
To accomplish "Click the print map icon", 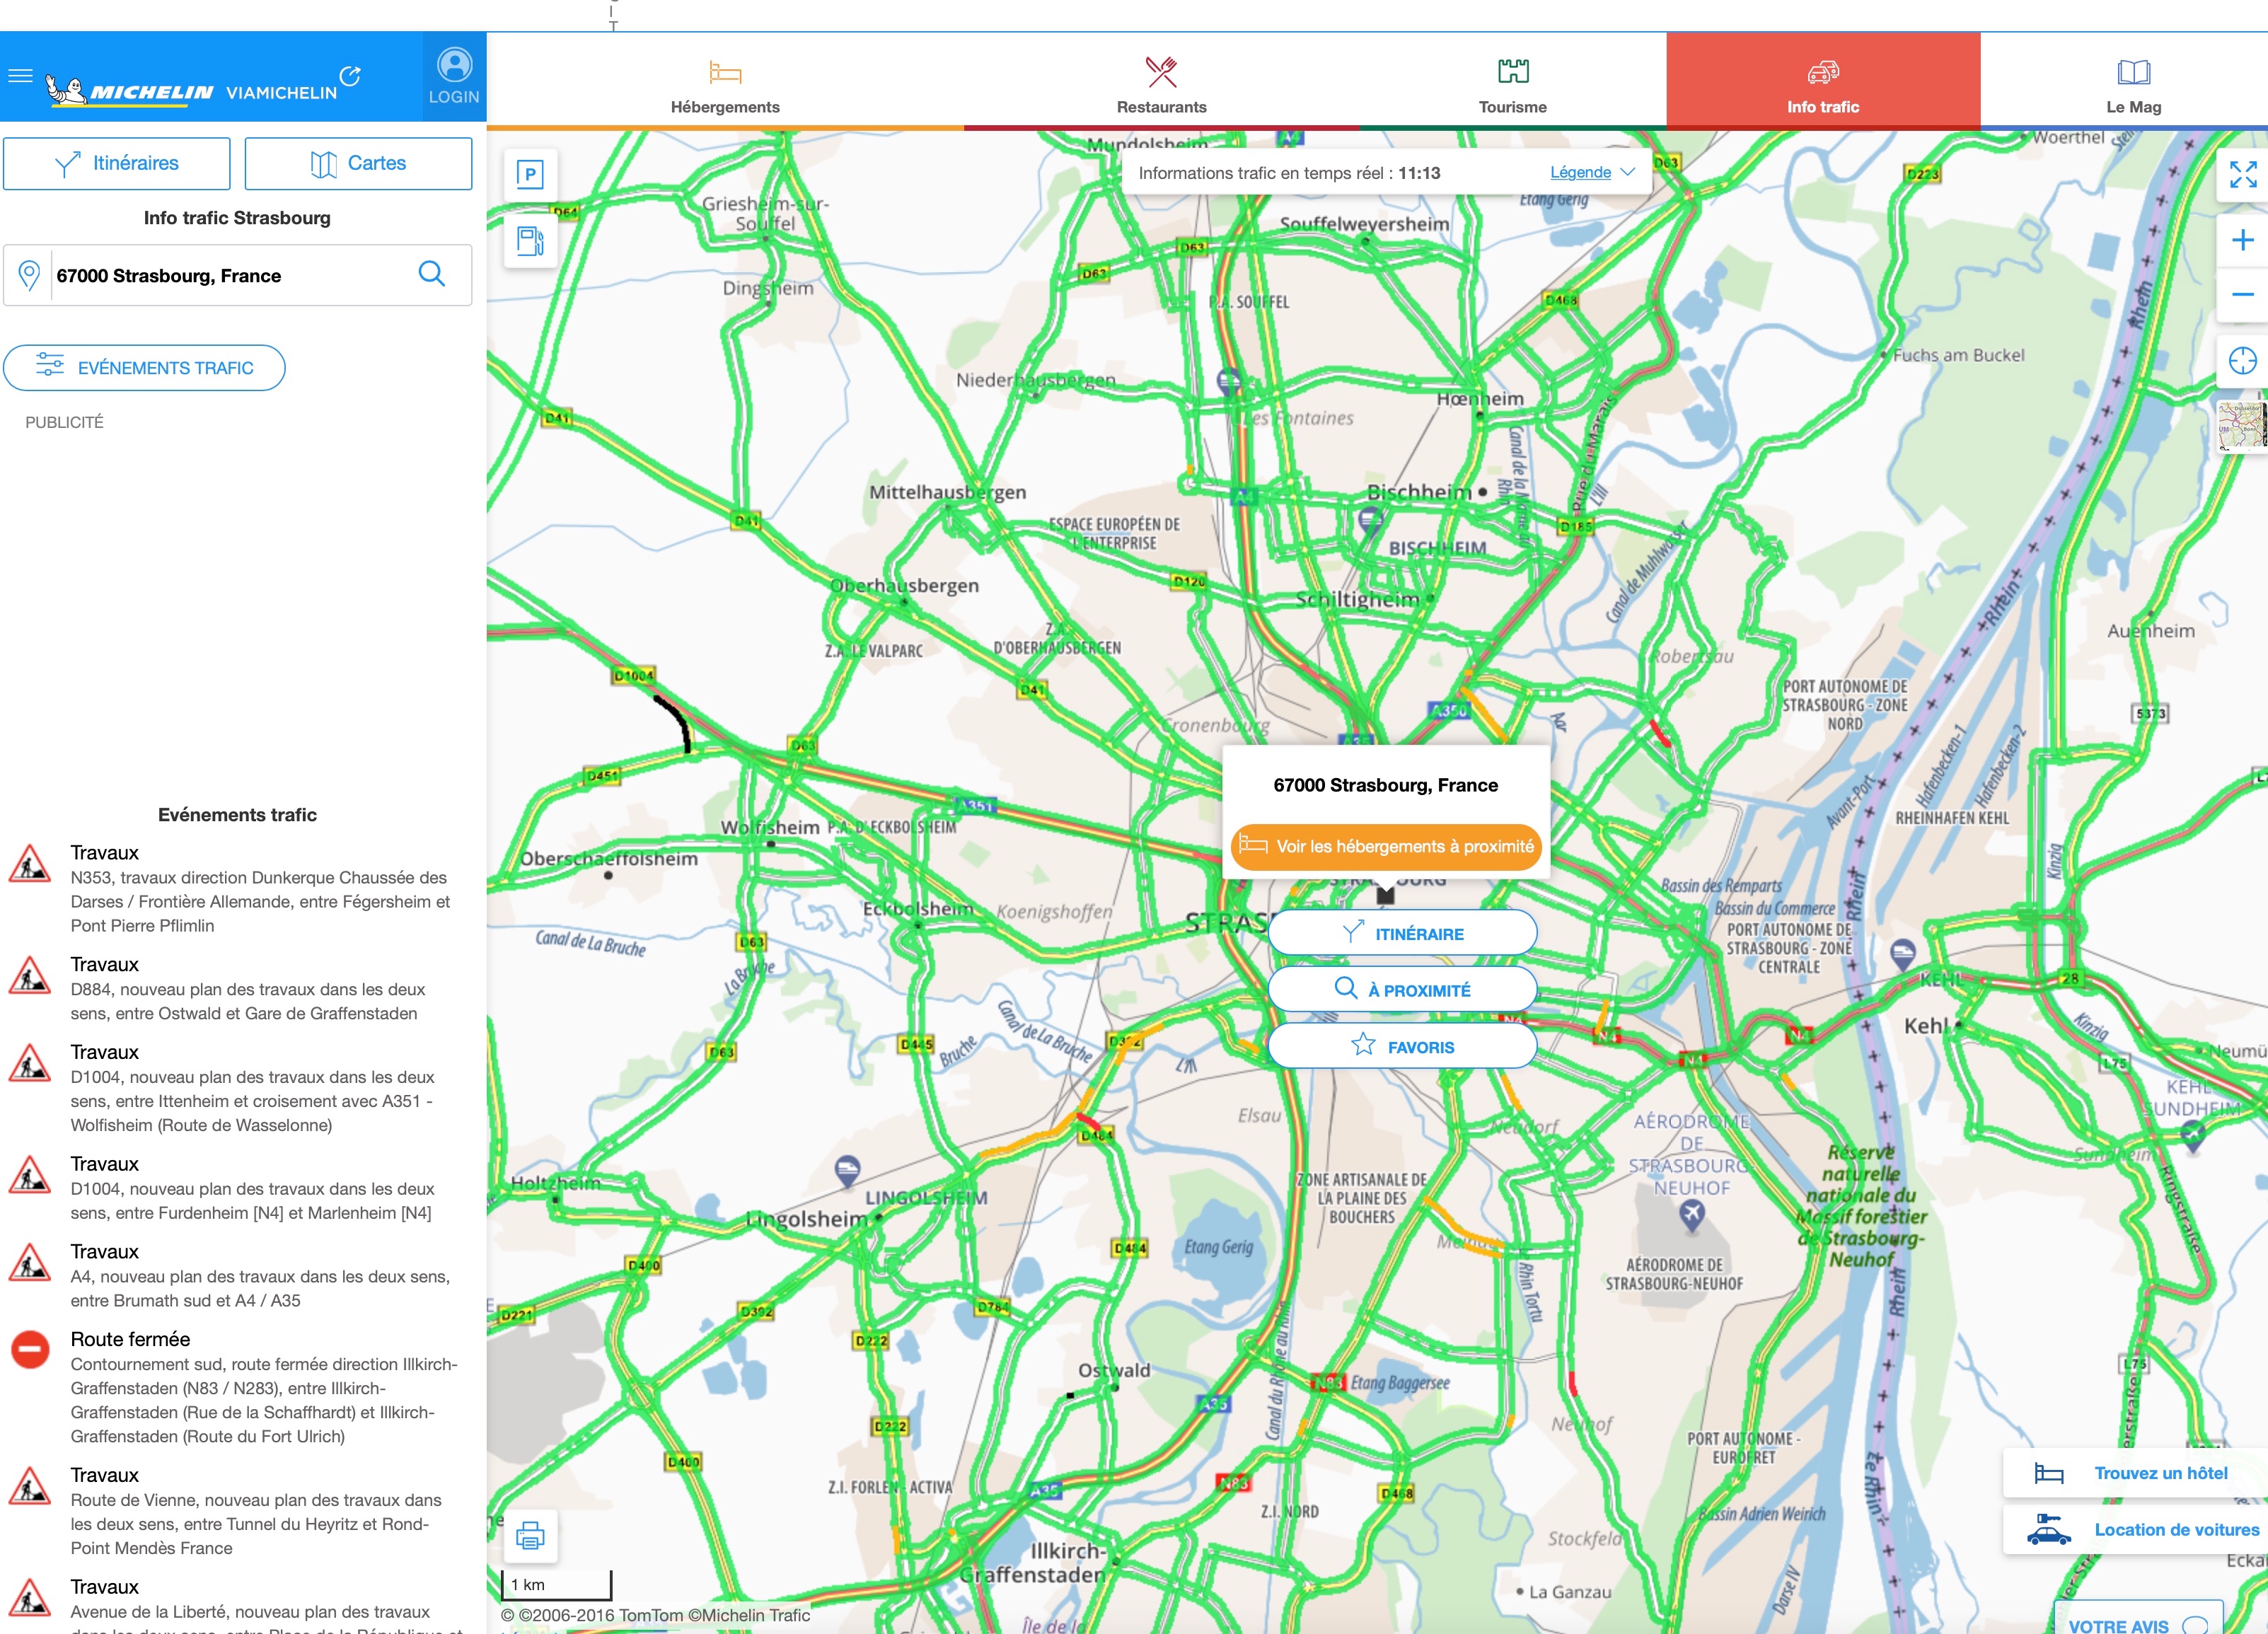I will [x=530, y=1535].
